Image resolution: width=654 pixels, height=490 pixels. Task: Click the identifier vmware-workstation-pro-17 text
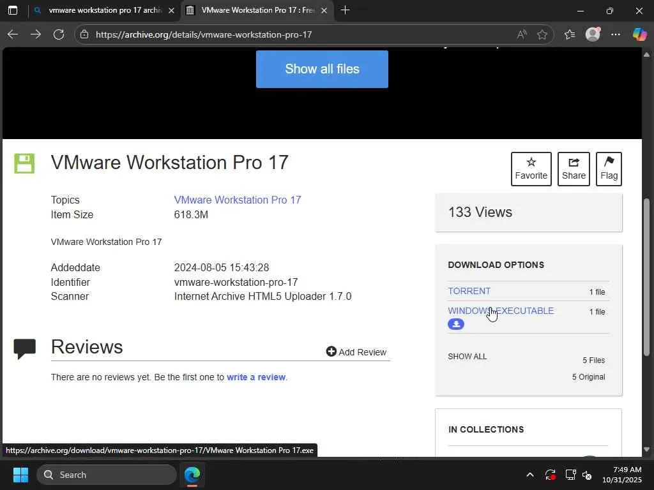click(236, 282)
